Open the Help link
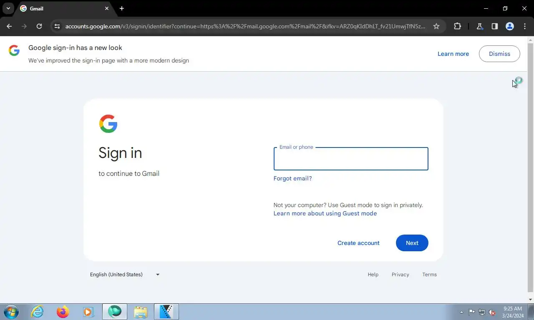The height and width of the screenshot is (320, 534). point(373,275)
